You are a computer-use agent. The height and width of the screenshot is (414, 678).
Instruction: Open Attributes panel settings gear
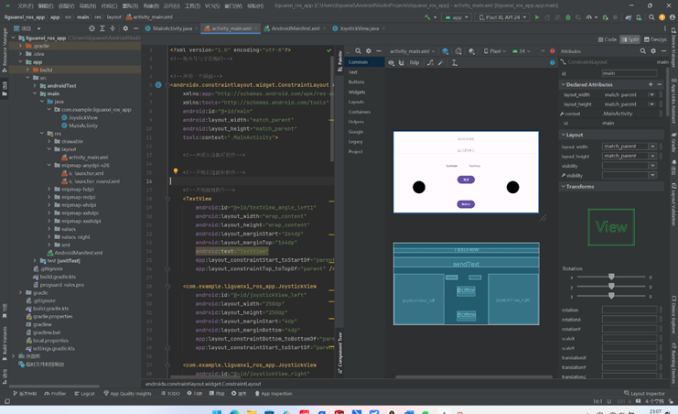pos(653,51)
